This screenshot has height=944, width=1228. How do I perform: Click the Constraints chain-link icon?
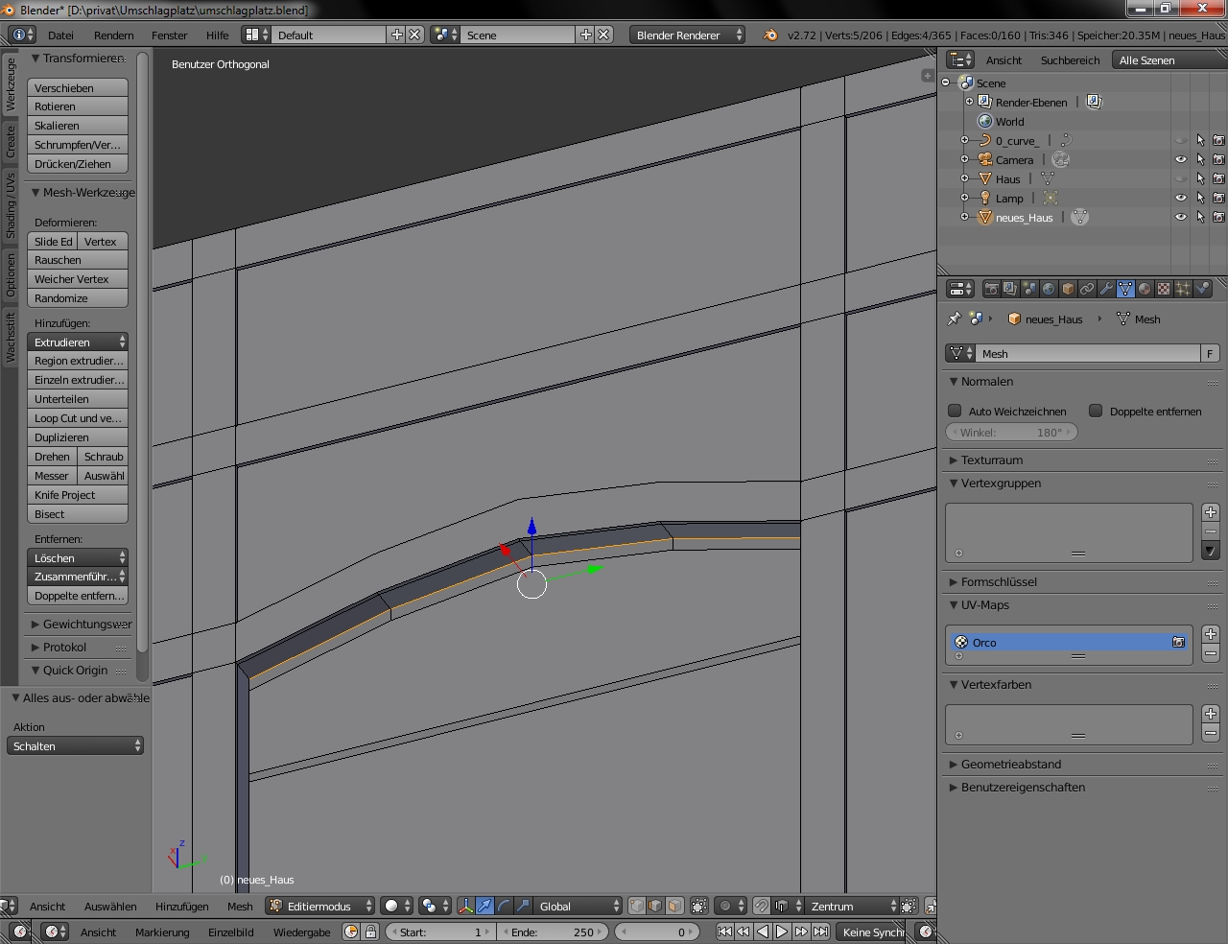1087,289
